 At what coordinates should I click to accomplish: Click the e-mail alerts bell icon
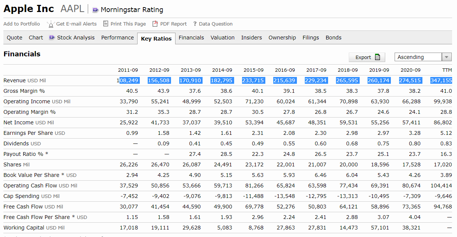click(x=51, y=24)
